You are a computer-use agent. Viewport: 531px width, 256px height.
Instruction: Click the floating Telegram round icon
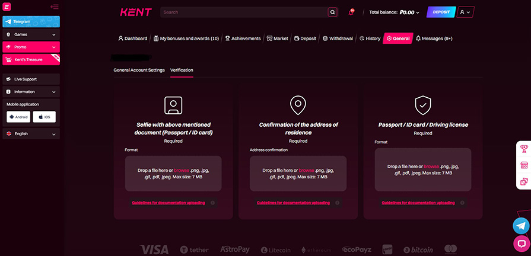point(521,225)
